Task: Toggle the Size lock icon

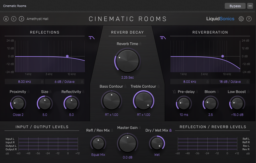Action: (50, 92)
